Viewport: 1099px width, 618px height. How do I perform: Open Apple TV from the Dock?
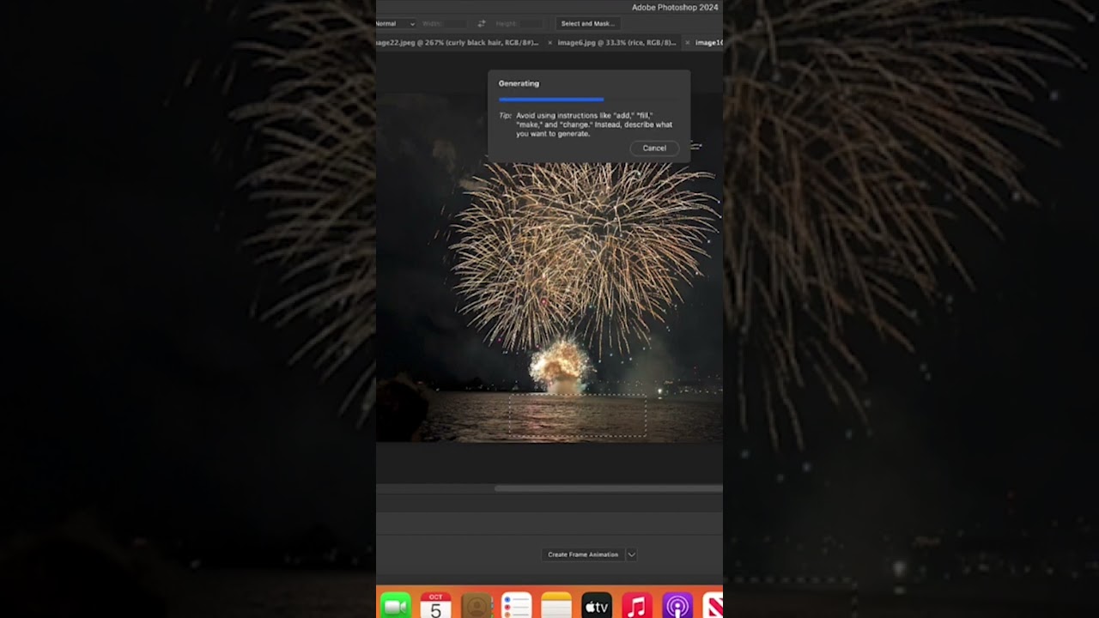pyautogui.click(x=597, y=606)
